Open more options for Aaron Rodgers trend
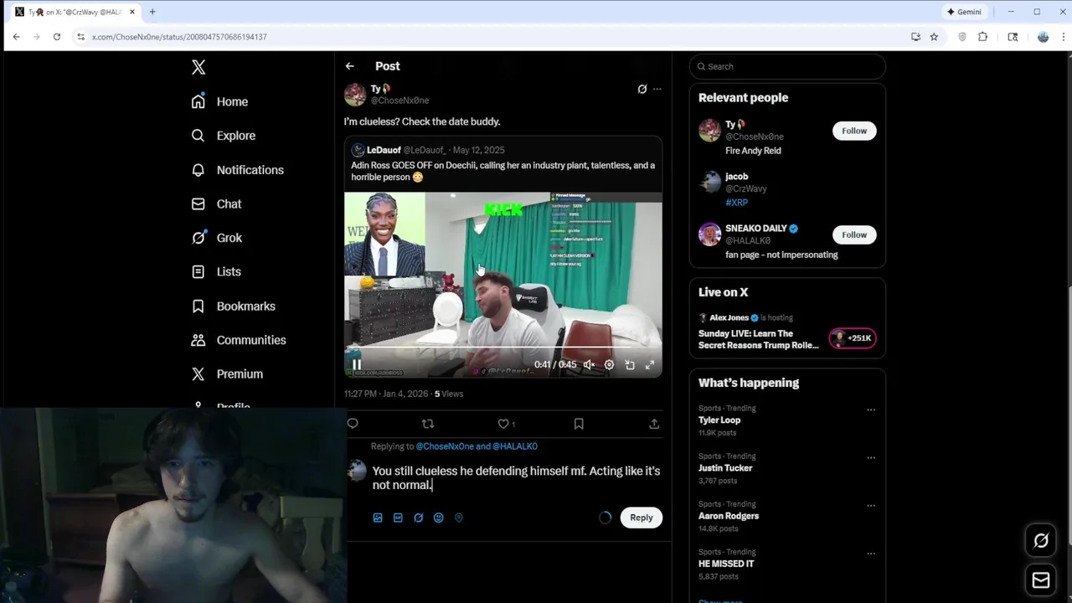The image size is (1072, 603). [871, 506]
